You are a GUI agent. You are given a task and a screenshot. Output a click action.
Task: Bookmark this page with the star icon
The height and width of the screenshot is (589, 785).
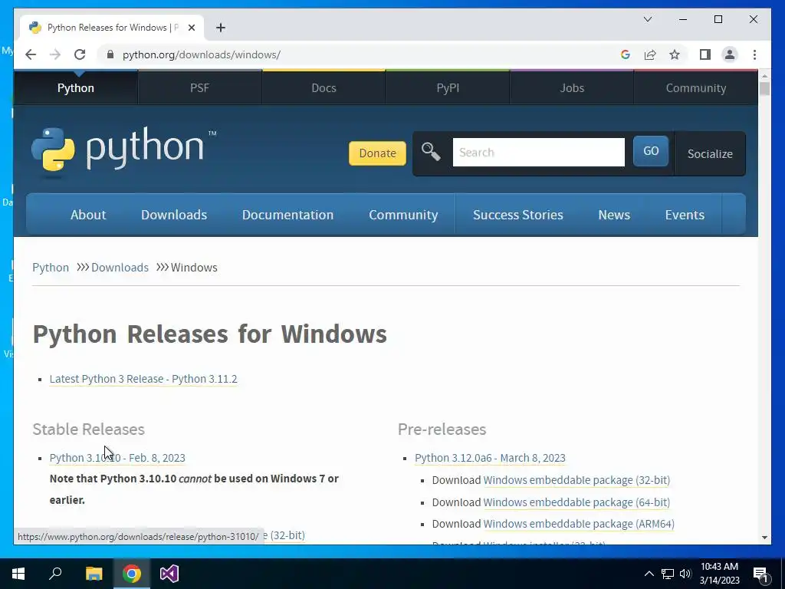(675, 54)
